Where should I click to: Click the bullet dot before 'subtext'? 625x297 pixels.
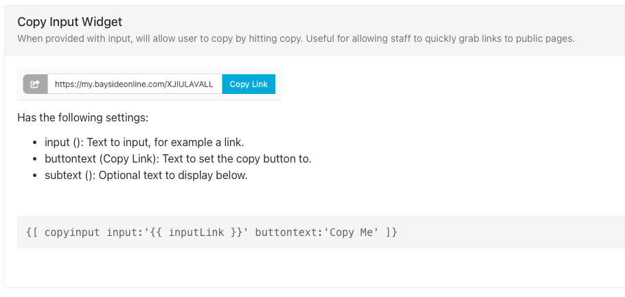pyautogui.click(x=36, y=176)
